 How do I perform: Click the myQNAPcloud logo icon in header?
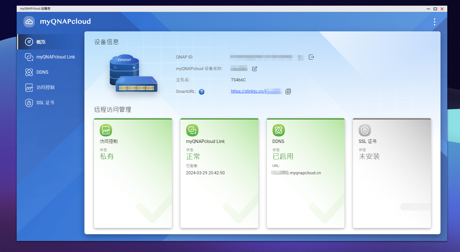click(29, 22)
